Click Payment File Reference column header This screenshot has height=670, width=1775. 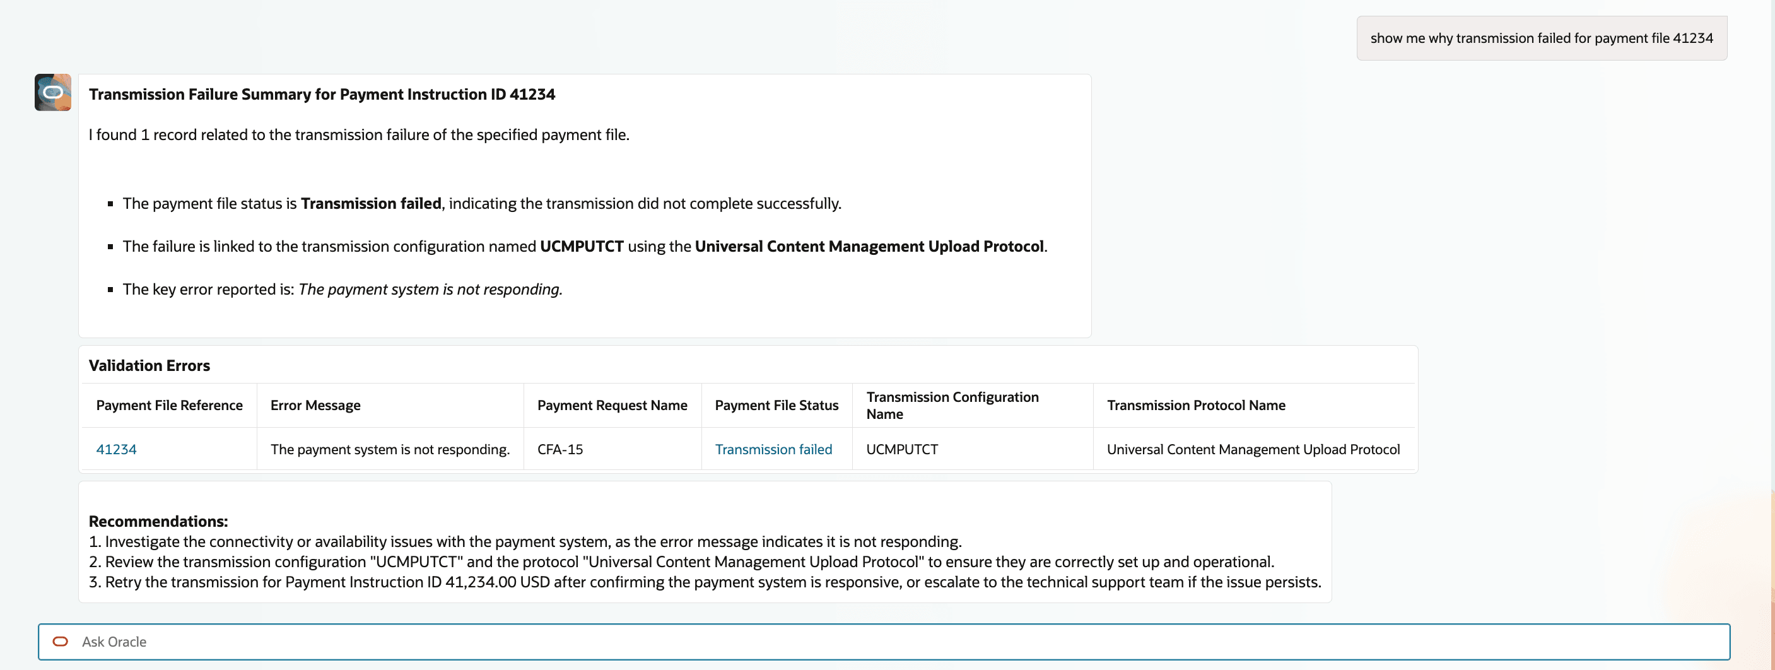[x=170, y=405]
